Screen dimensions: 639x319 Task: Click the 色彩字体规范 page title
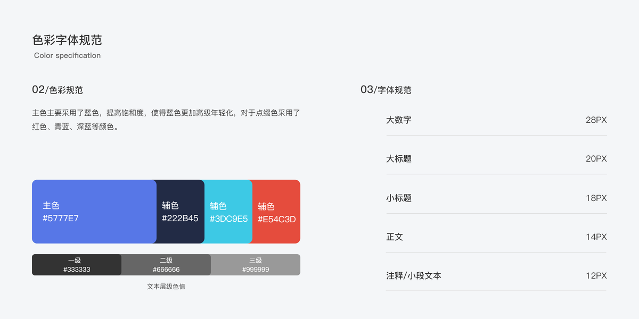click(67, 40)
